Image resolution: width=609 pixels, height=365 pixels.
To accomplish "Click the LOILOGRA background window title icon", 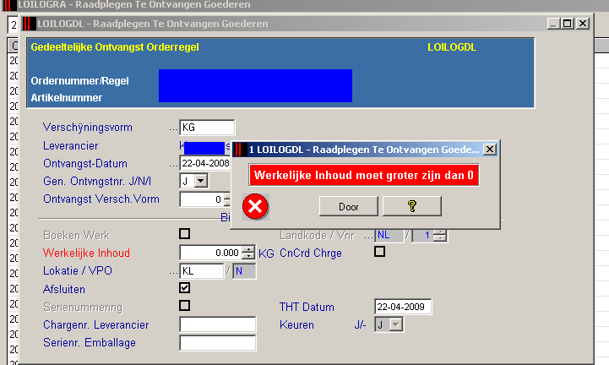I will pos(9,5).
